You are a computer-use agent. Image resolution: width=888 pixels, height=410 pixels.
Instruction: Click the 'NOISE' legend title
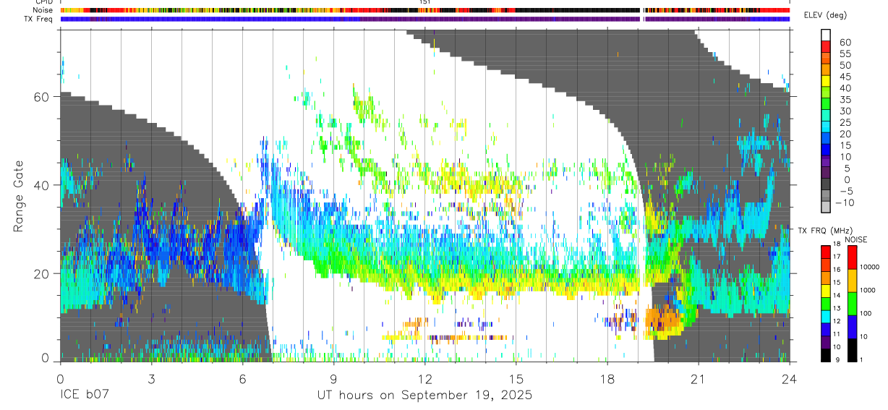pyautogui.click(x=856, y=239)
